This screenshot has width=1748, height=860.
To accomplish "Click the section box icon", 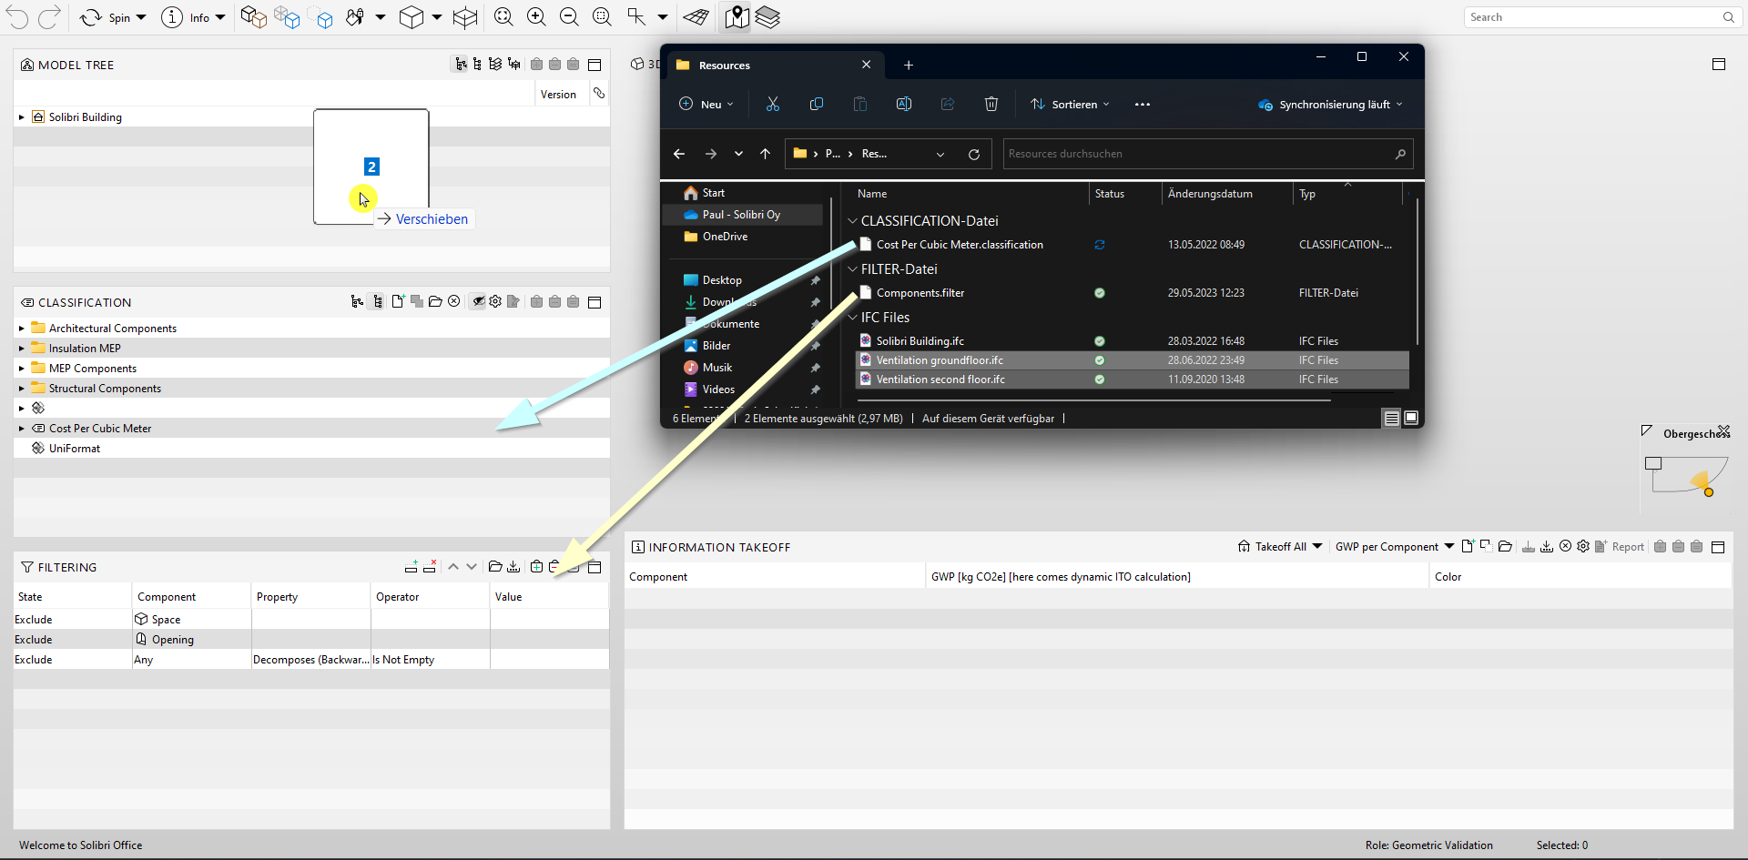I will [465, 17].
